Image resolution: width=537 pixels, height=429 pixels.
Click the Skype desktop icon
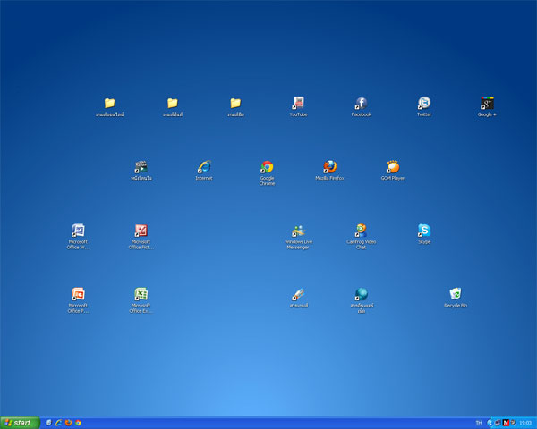[424, 231]
